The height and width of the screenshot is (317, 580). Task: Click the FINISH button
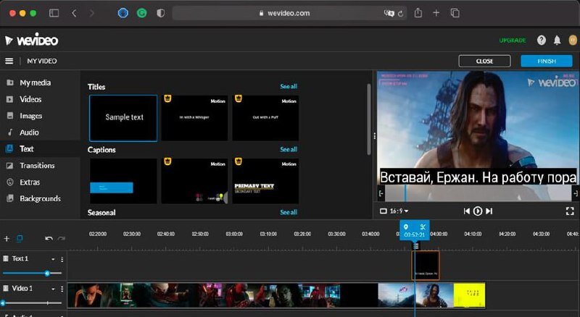click(x=547, y=61)
